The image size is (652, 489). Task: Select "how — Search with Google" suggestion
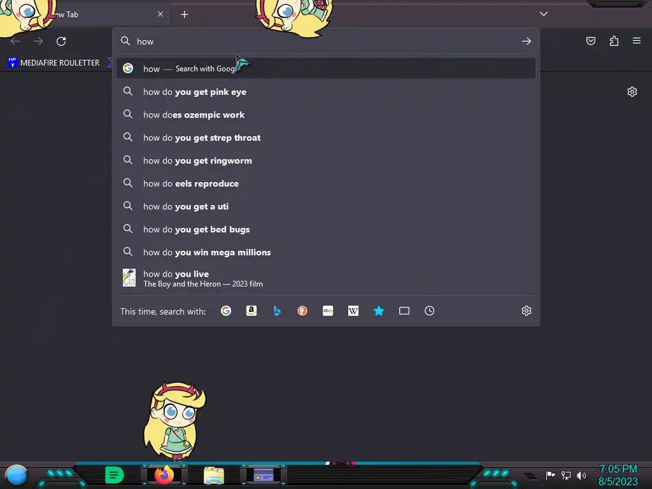326,69
